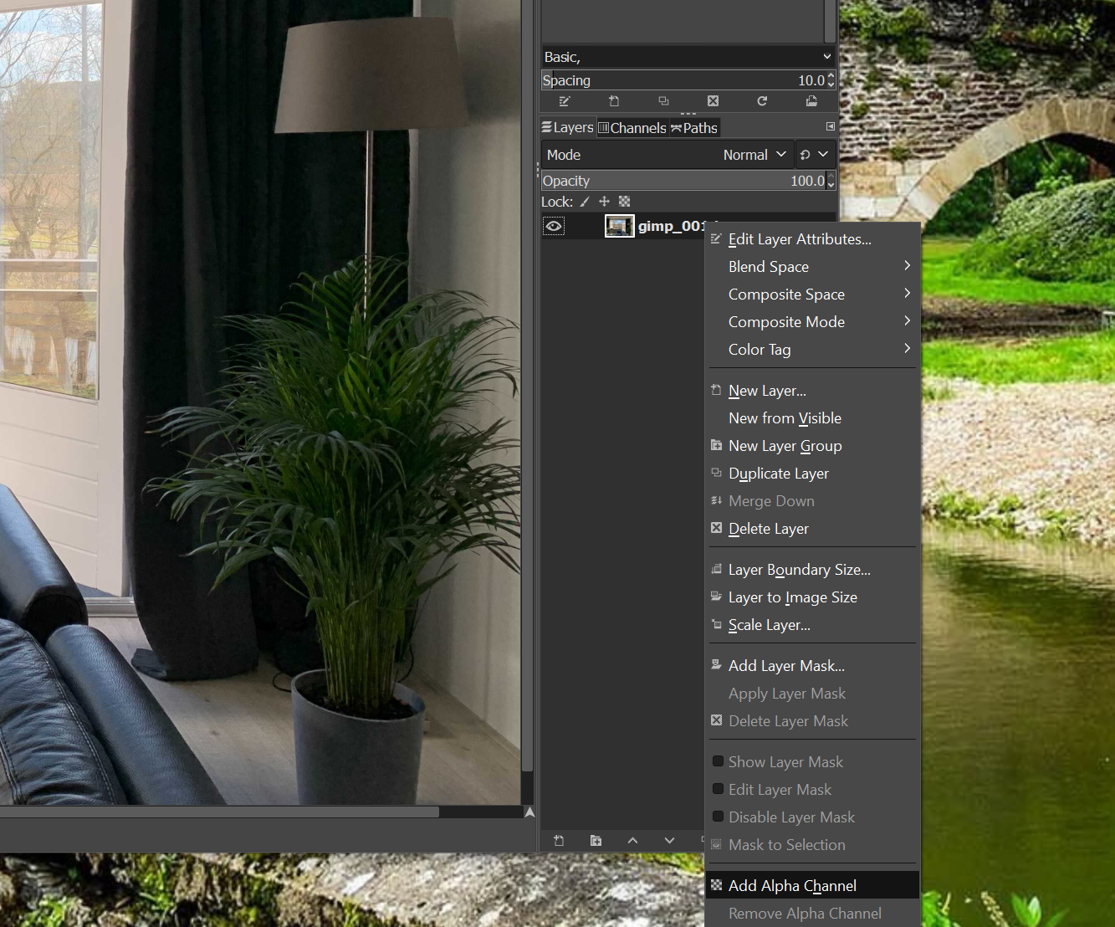Lower layer with the down arrow icon
1115x927 pixels.
[669, 841]
